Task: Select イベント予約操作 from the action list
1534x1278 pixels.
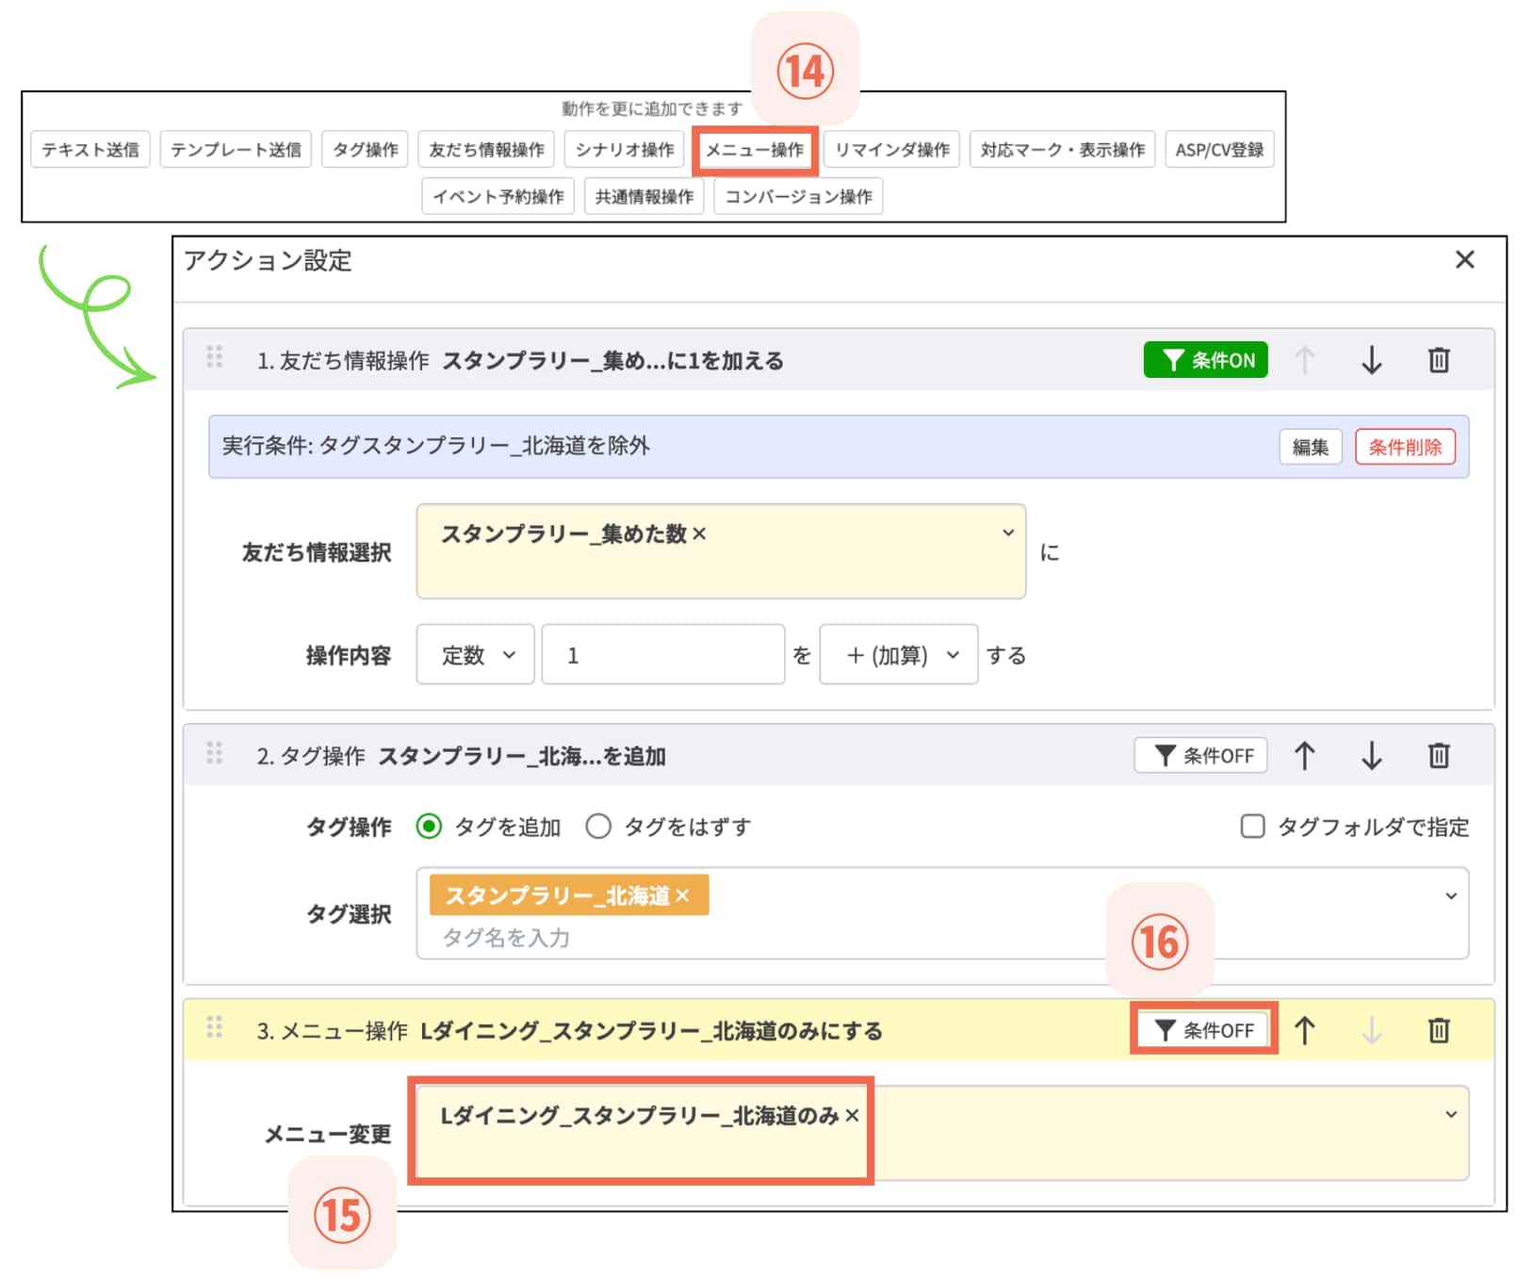Action: point(498,196)
